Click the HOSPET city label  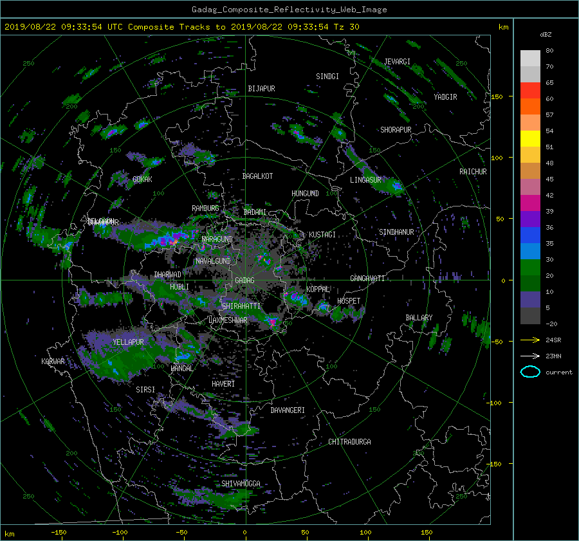349,301
